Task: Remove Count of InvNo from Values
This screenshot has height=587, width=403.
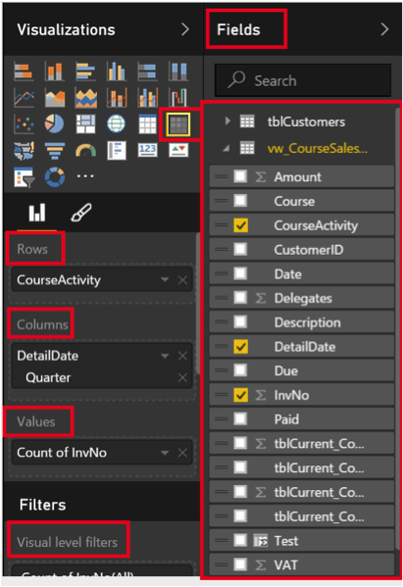Action: [182, 453]
